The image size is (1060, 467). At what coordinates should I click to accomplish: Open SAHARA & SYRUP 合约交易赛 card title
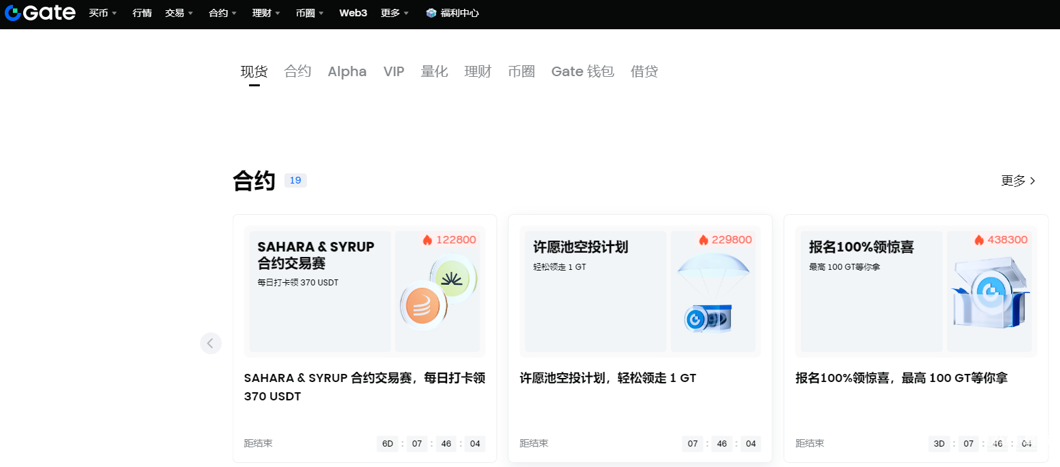click(365, 387)
